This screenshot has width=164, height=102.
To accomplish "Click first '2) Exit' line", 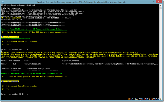I will click(6, 45).
